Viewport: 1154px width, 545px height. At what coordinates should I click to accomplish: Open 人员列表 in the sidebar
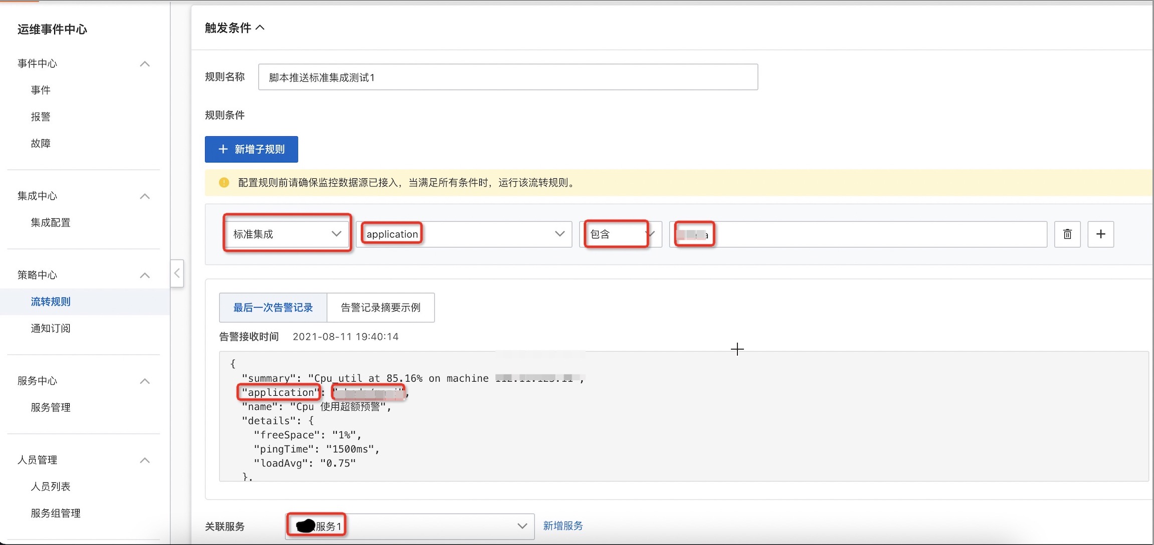(51, 486)
